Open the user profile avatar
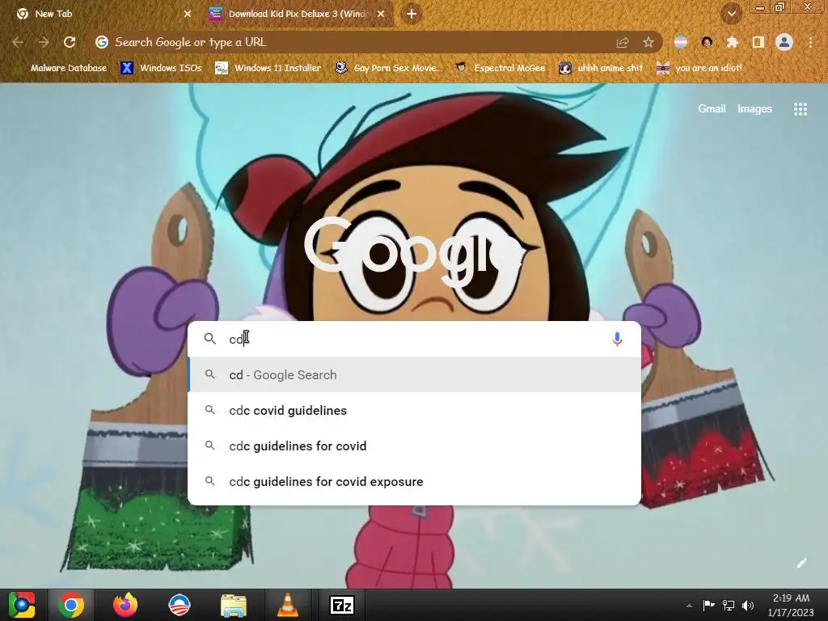This screenshot has width=828, height=621. click(x=784, y=42)
